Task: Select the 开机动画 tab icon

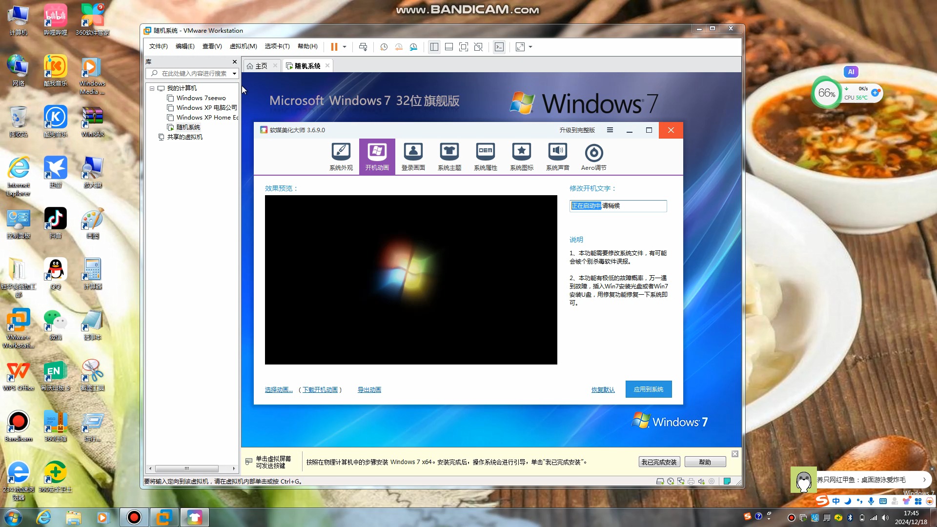Action: tap(377, 157)
